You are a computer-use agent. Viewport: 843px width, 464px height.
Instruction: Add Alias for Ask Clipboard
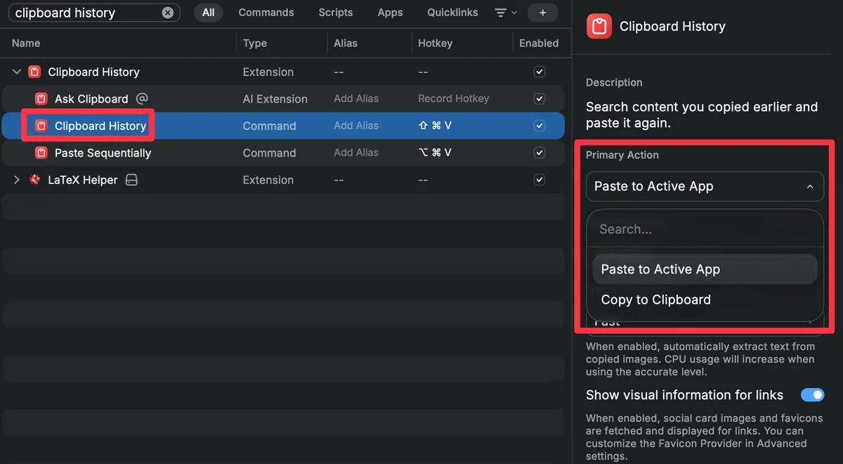(356, 98)
